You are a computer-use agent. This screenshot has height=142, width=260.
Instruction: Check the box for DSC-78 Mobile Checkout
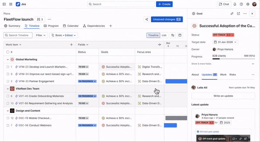8,118
